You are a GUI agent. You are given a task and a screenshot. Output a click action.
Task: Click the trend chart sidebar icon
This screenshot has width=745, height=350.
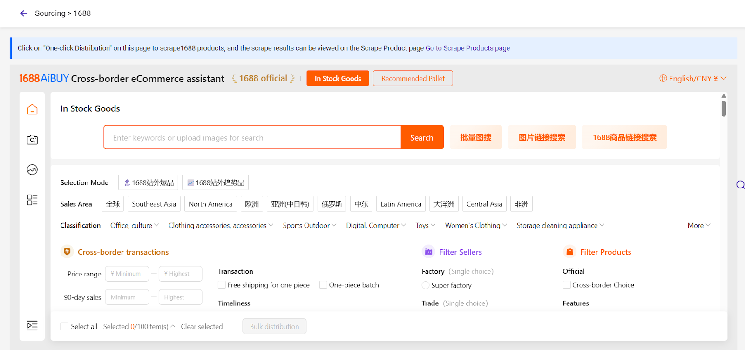pos(32,170)
